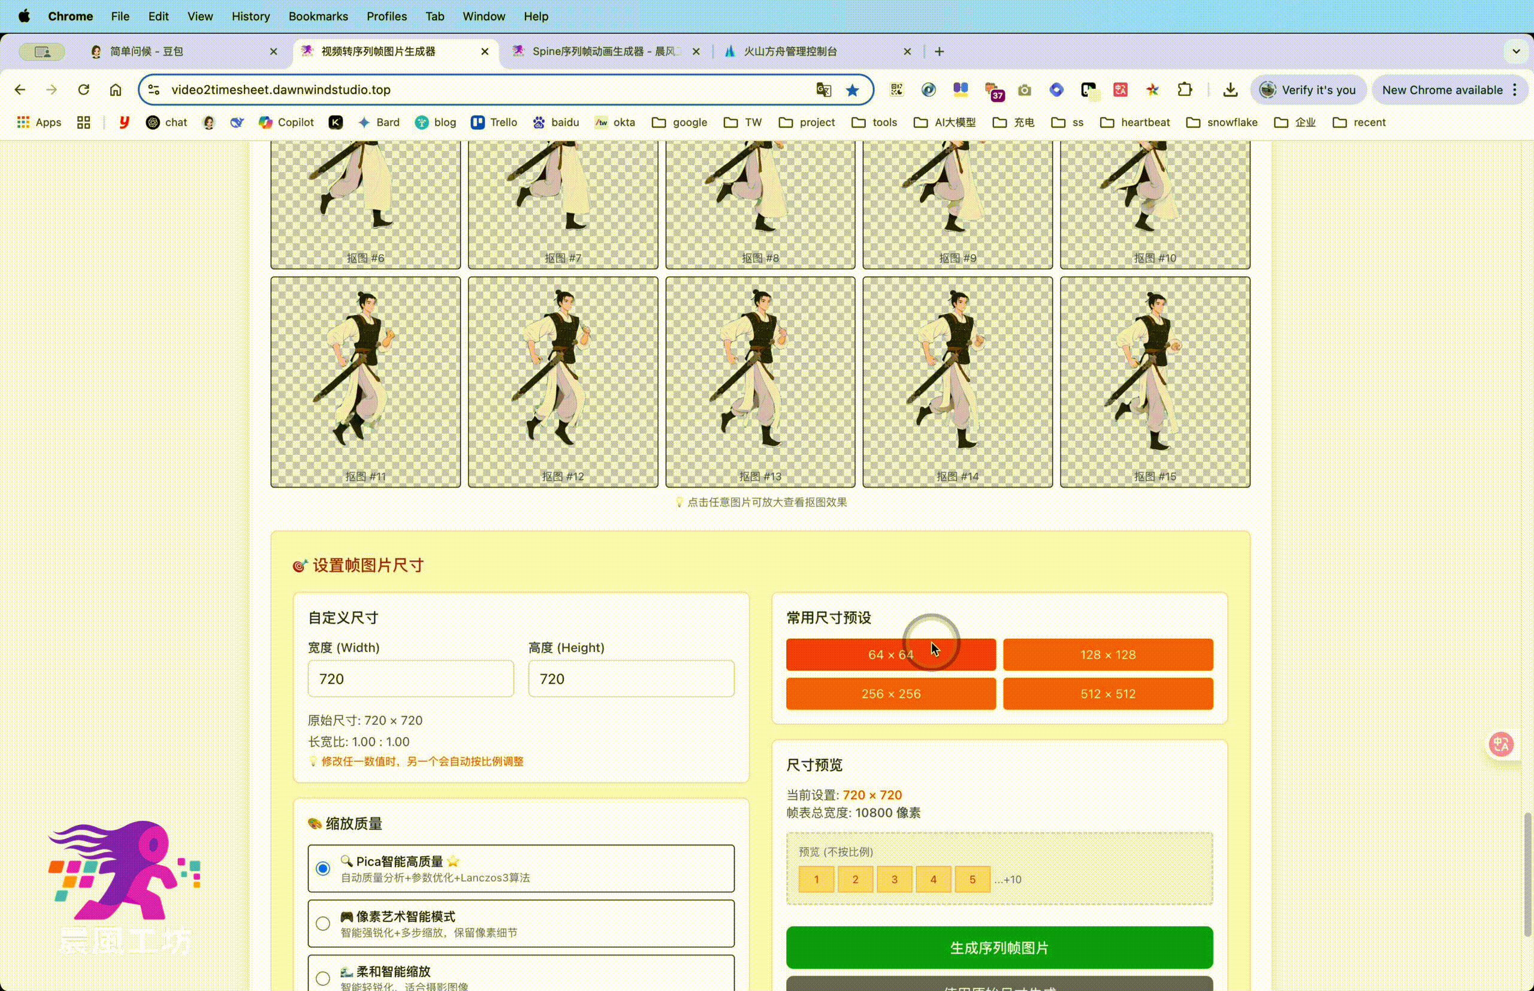Expand the tools bookmarks folder
This screenshot has width=1534, height=991.
coord(874,122)
